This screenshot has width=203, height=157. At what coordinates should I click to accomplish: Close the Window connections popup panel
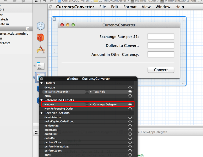click(42, 79)
